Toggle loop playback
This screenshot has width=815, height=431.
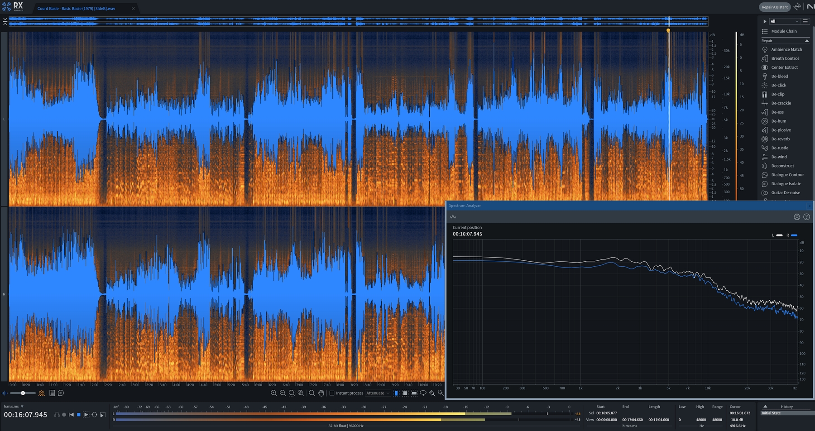tap(94, 415)
